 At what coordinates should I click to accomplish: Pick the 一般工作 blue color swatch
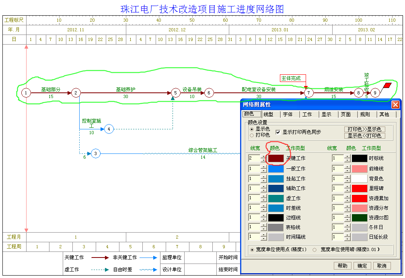point(276,169)
